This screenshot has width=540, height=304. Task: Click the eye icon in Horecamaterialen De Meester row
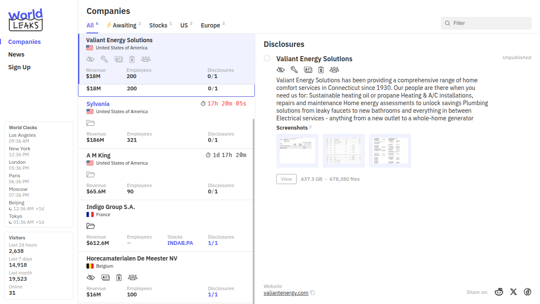pos(91,277)
